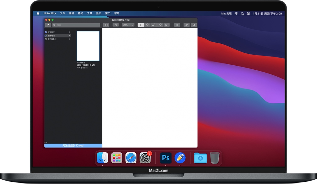Viewport: 317px width, 184px height.
Task: Click the new note compose icon
Action: (48, 25)
